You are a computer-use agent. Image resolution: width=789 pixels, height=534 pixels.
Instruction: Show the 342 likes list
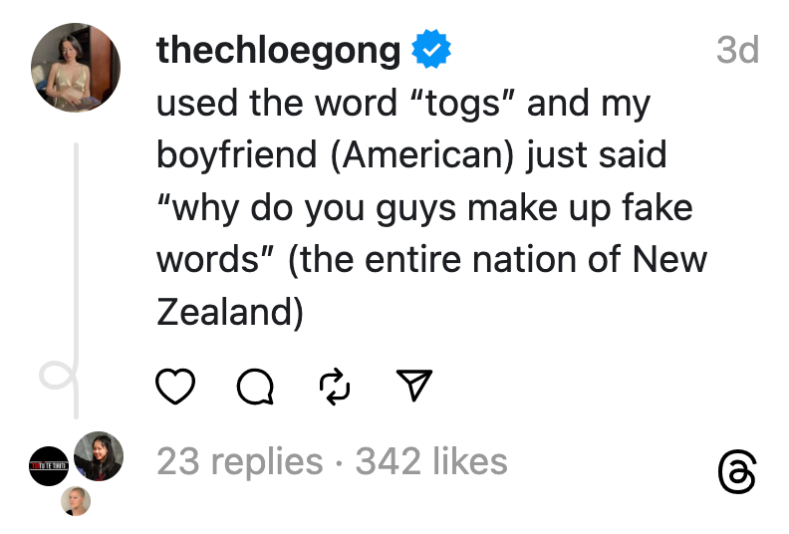pos(431,461)
